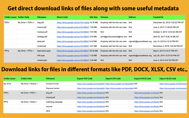Image resolution: width=189 pixels, height=118 pixels.
Task: Follow the Export DOCX link for resume
Action: pyautogui.click(x=146, y=106)
